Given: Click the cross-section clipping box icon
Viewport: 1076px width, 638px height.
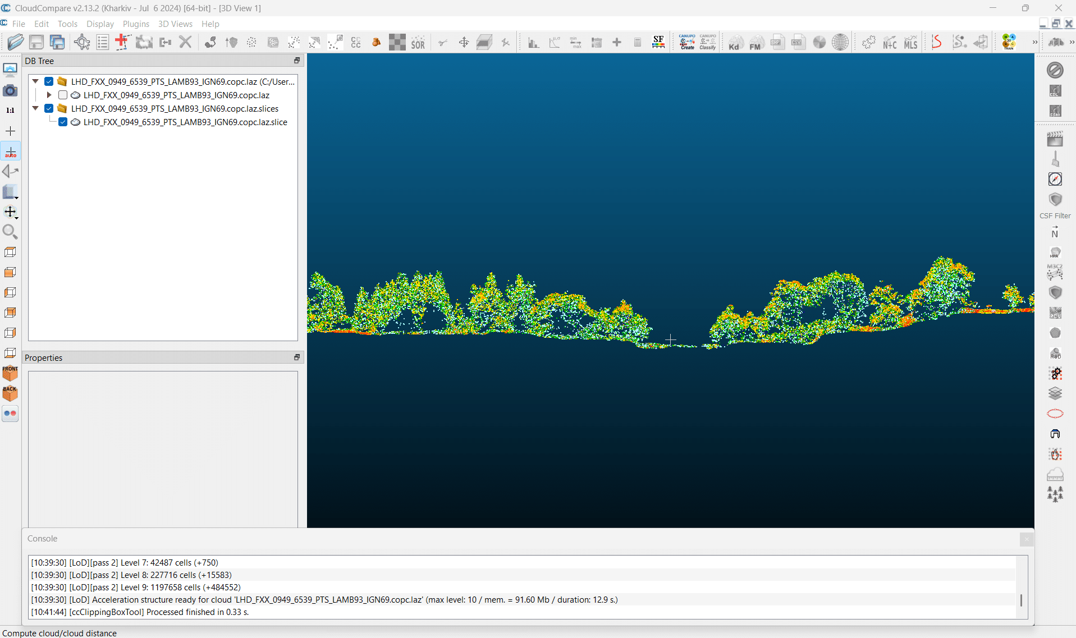Looking at the screenshot, I should tap(484, 43).
